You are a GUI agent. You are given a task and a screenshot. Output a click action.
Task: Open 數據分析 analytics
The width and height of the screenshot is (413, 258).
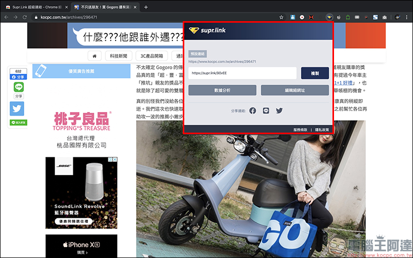(x=223, y=90)
